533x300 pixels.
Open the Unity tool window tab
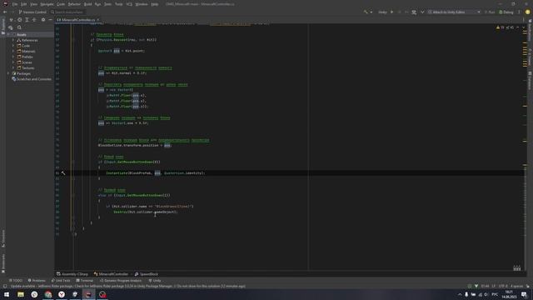(155, 281)
